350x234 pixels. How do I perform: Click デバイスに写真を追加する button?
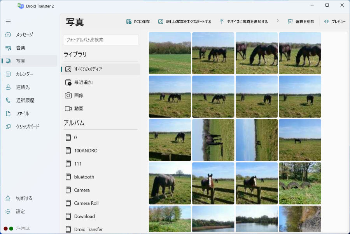pos(243,22)
